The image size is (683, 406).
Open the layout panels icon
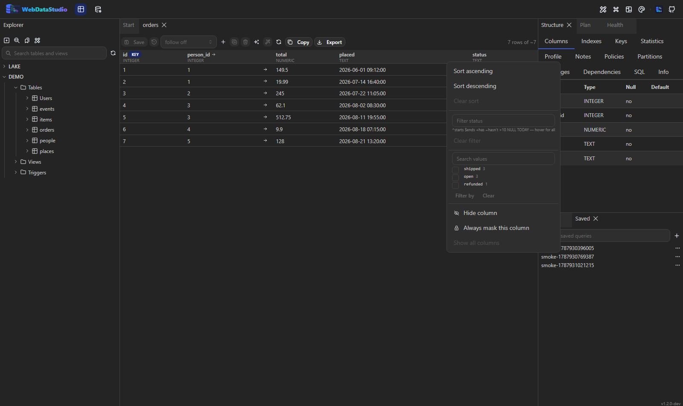[629, 9]
